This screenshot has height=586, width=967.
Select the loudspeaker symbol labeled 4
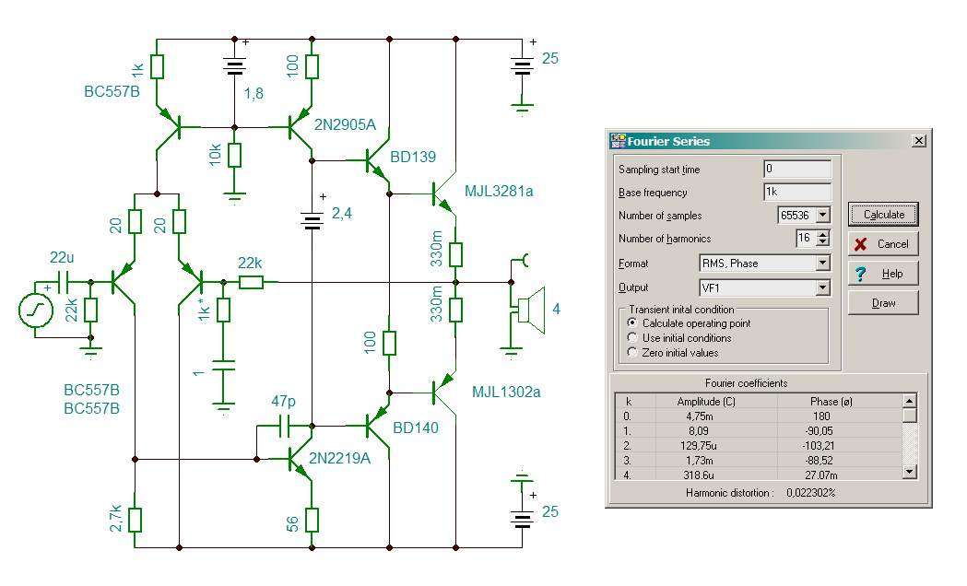(x=532, y=310)
